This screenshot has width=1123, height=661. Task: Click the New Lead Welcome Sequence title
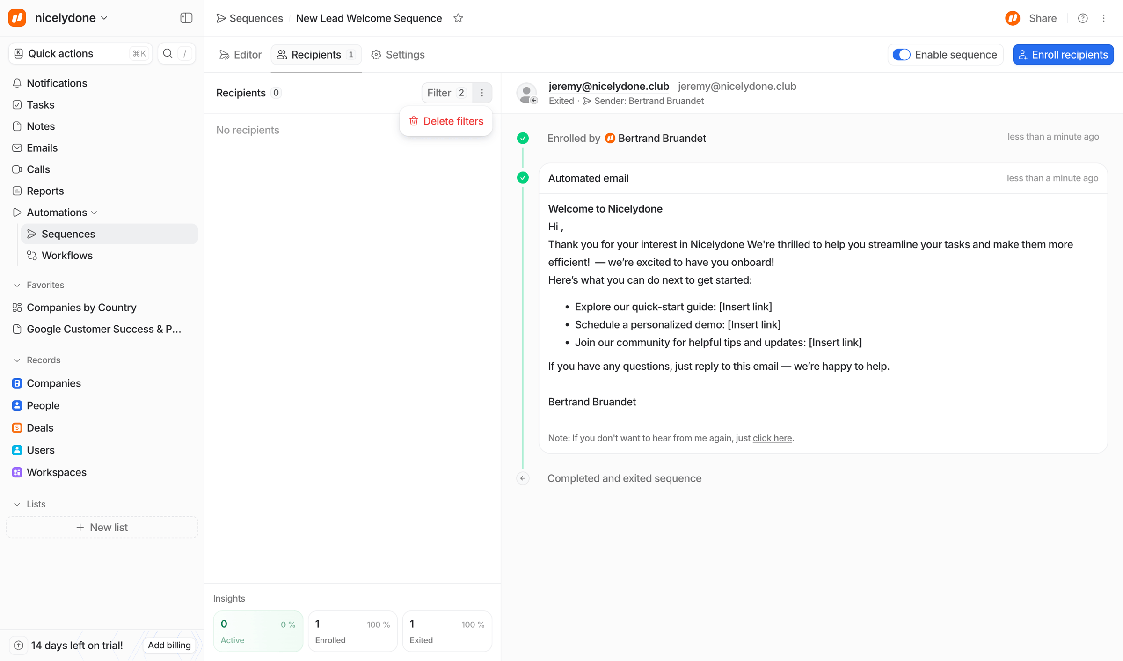pyautogui.click(x=369, y=18)
